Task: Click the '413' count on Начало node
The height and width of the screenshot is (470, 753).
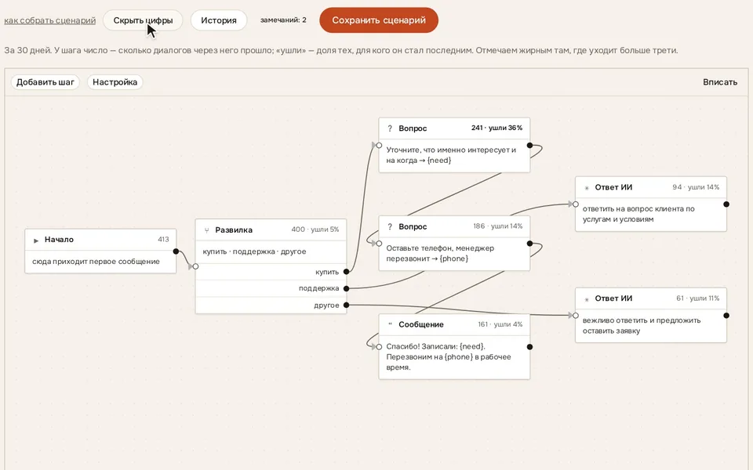Action: (163, 240)
